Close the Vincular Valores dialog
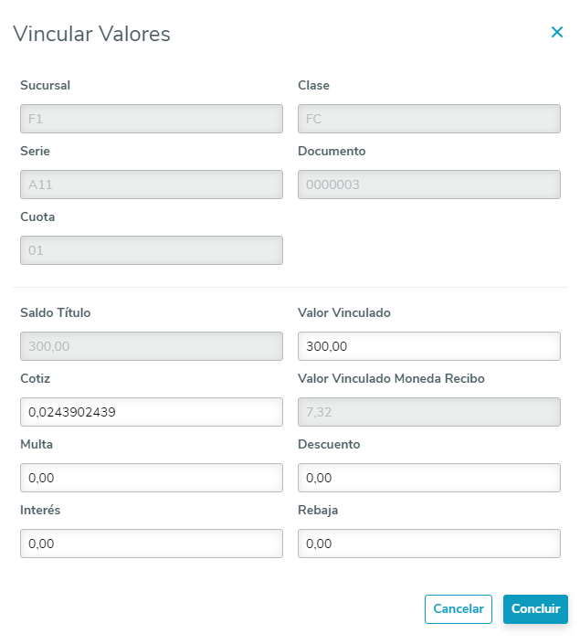The width and height of the screenshot is (580, 644). (x=556, y=33)
